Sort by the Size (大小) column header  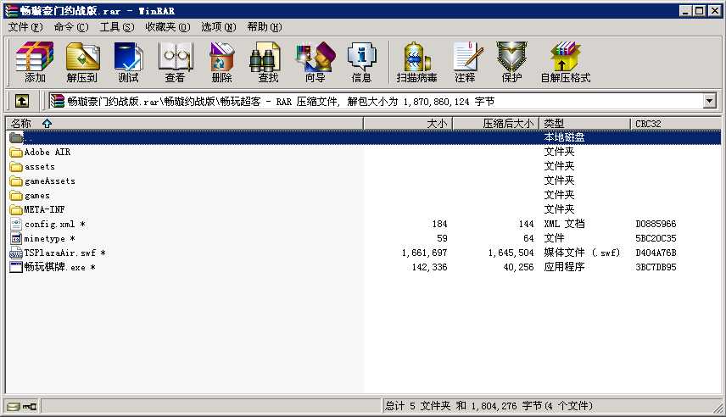(x=408, y=123)
